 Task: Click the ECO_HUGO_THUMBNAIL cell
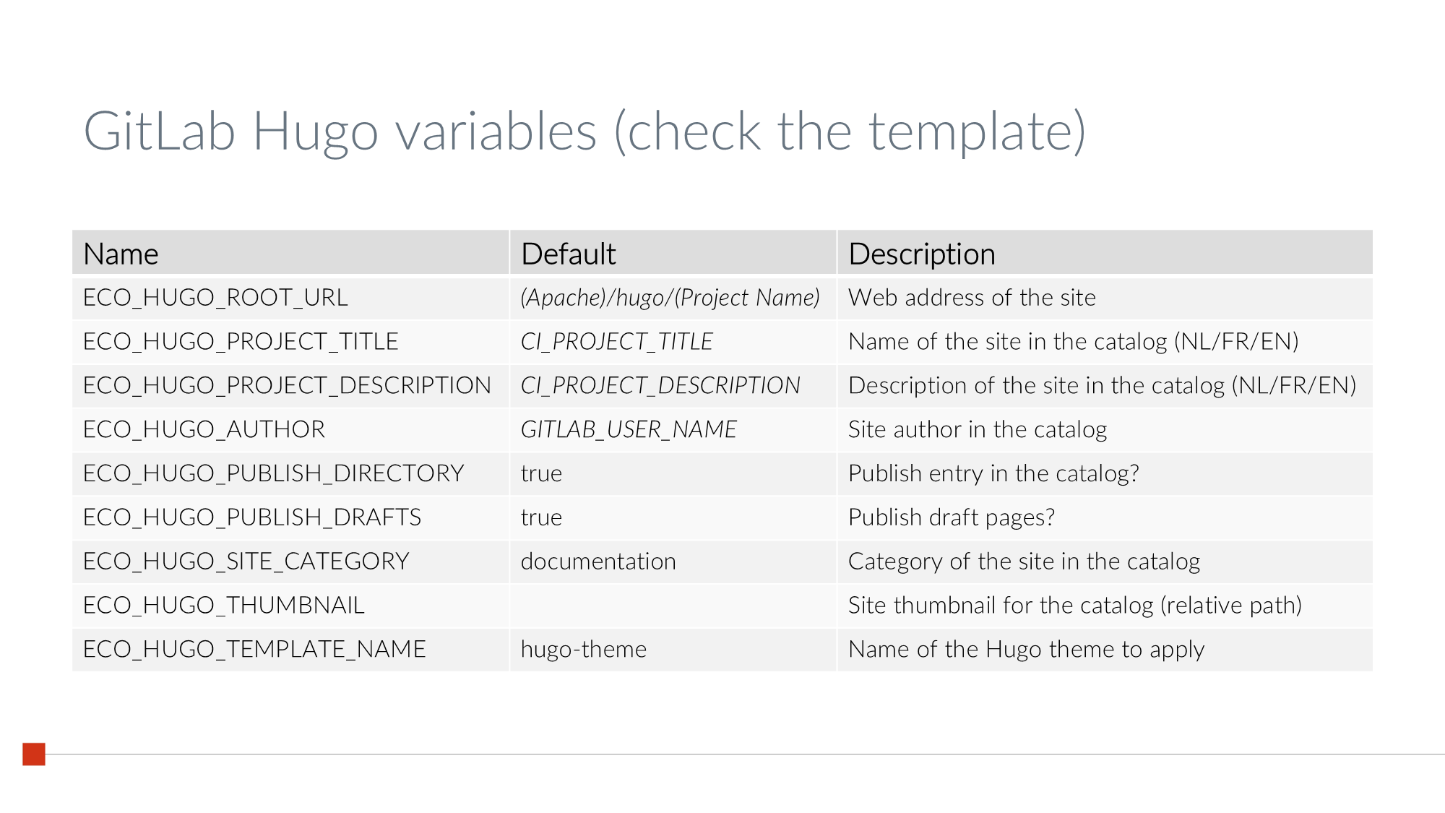coord(223,606)
